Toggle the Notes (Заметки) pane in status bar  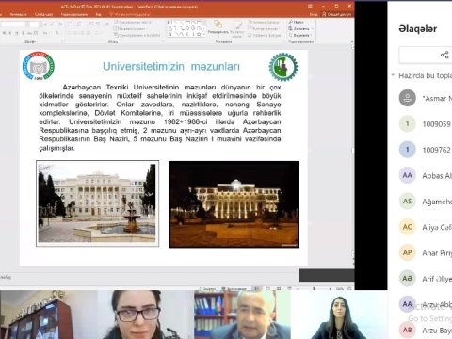(x=208, y=288)
